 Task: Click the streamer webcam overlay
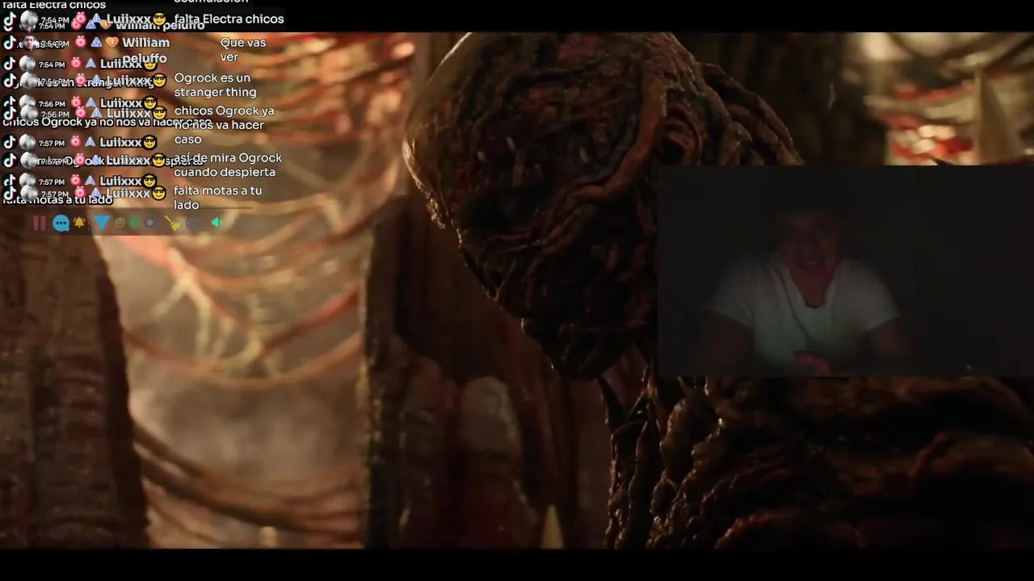click(x=845, y=271)
